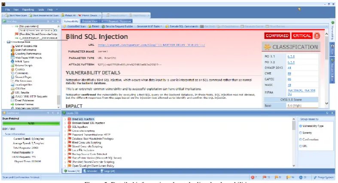Click the Retest icon in vulnerability toolbar
The height and width of the screenshot is (183, 338).
tap(90, 27)
